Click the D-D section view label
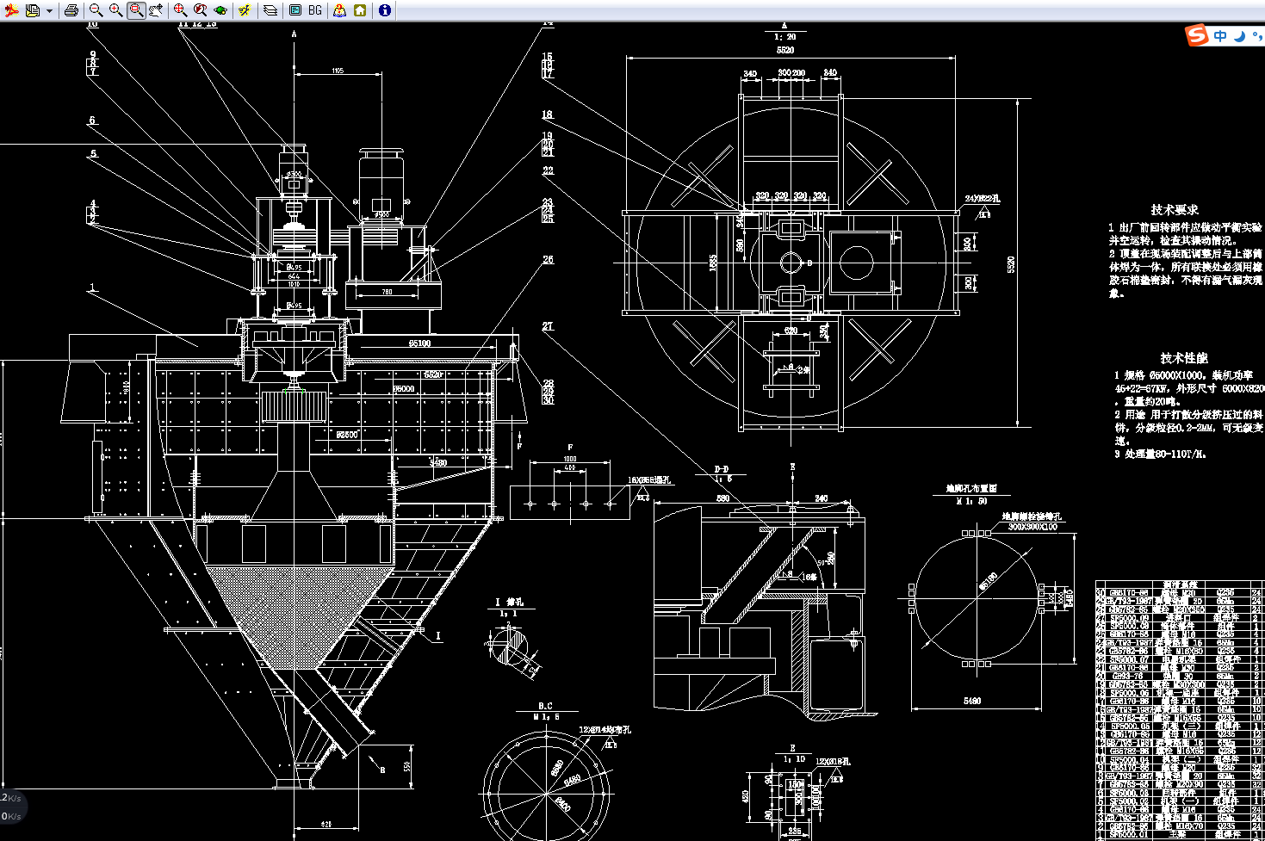The height and width of the screenshot is (841, 1265). (x=722, y=469)
